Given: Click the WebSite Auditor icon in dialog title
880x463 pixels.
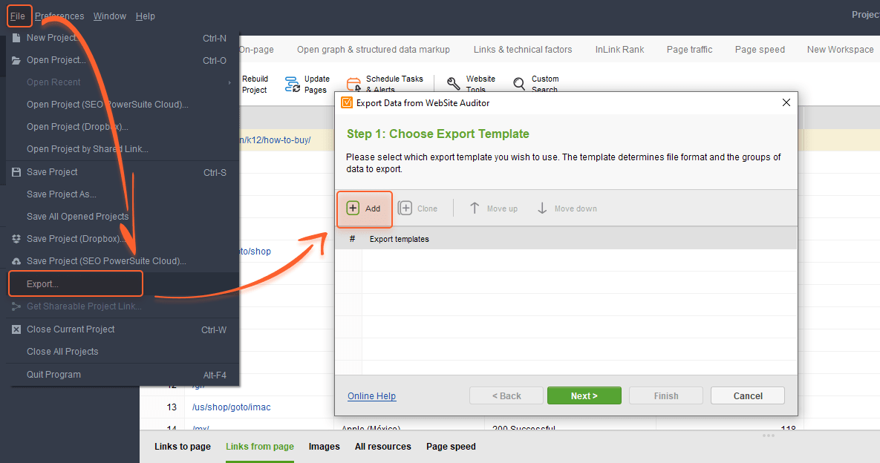Looking at the screenshot, I should (347, 102).
